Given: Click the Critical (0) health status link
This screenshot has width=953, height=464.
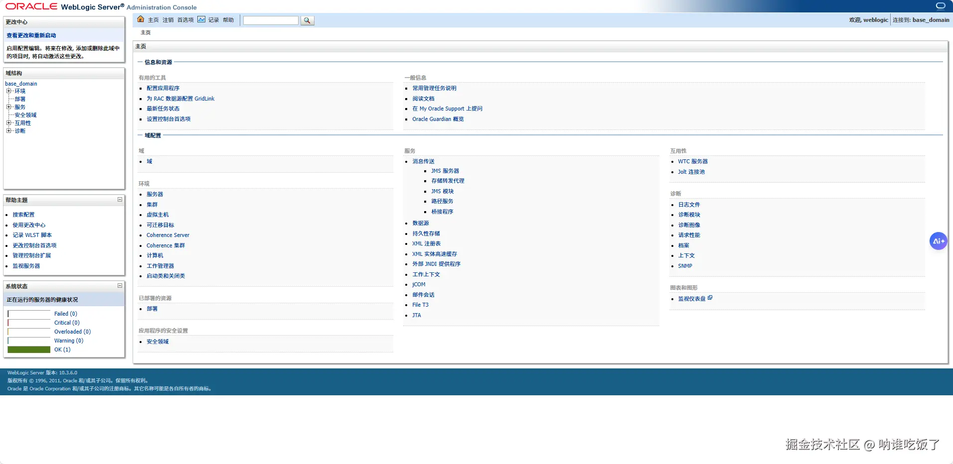Looking at the screenshot, I should pyautogui.click(x=67, y=323).
